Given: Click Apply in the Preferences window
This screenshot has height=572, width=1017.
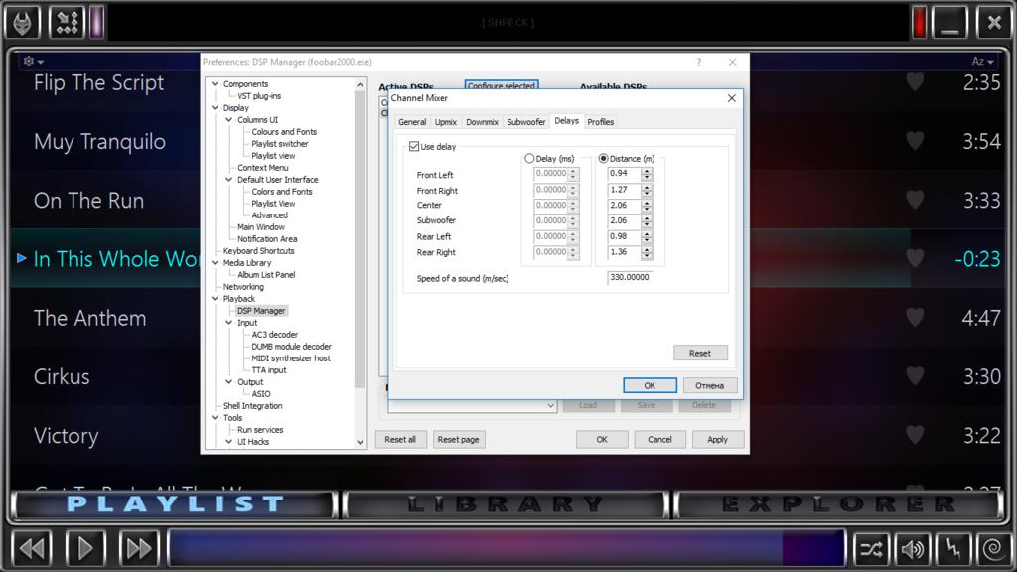Looking at the screenshot, I should pyautogui.click(x=717, y=439).
